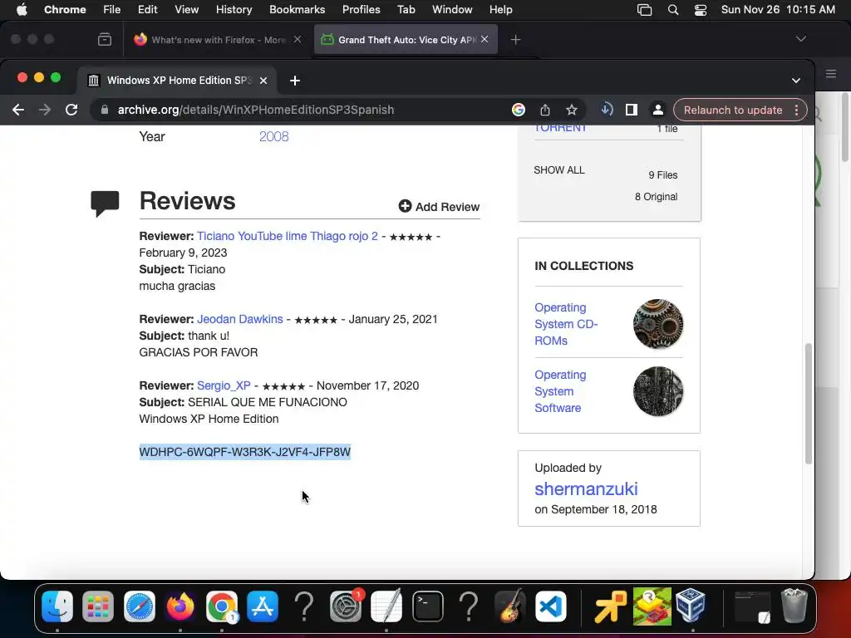Close the Grand Theft Auto tab
851x638 pixels.
[485, 39]
